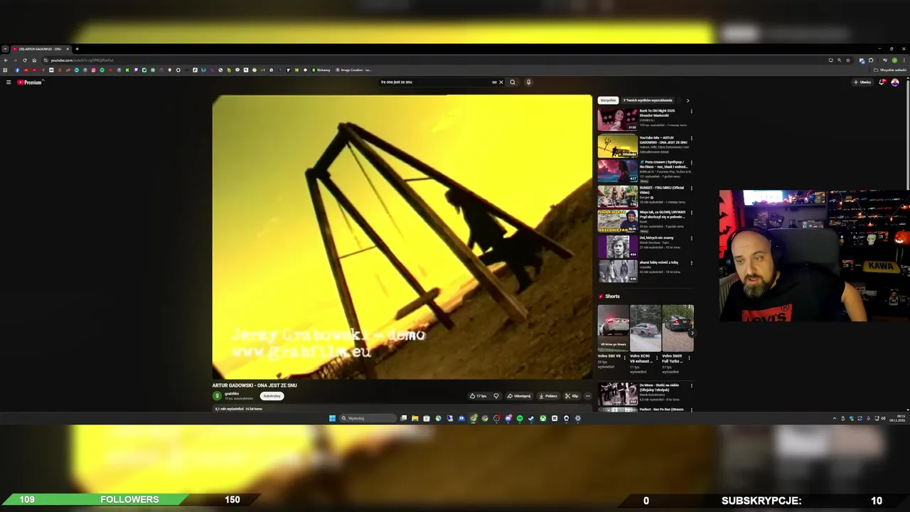910x512 pixels.
Task: Show next Shorts with arrow
Action: (692, 333)
